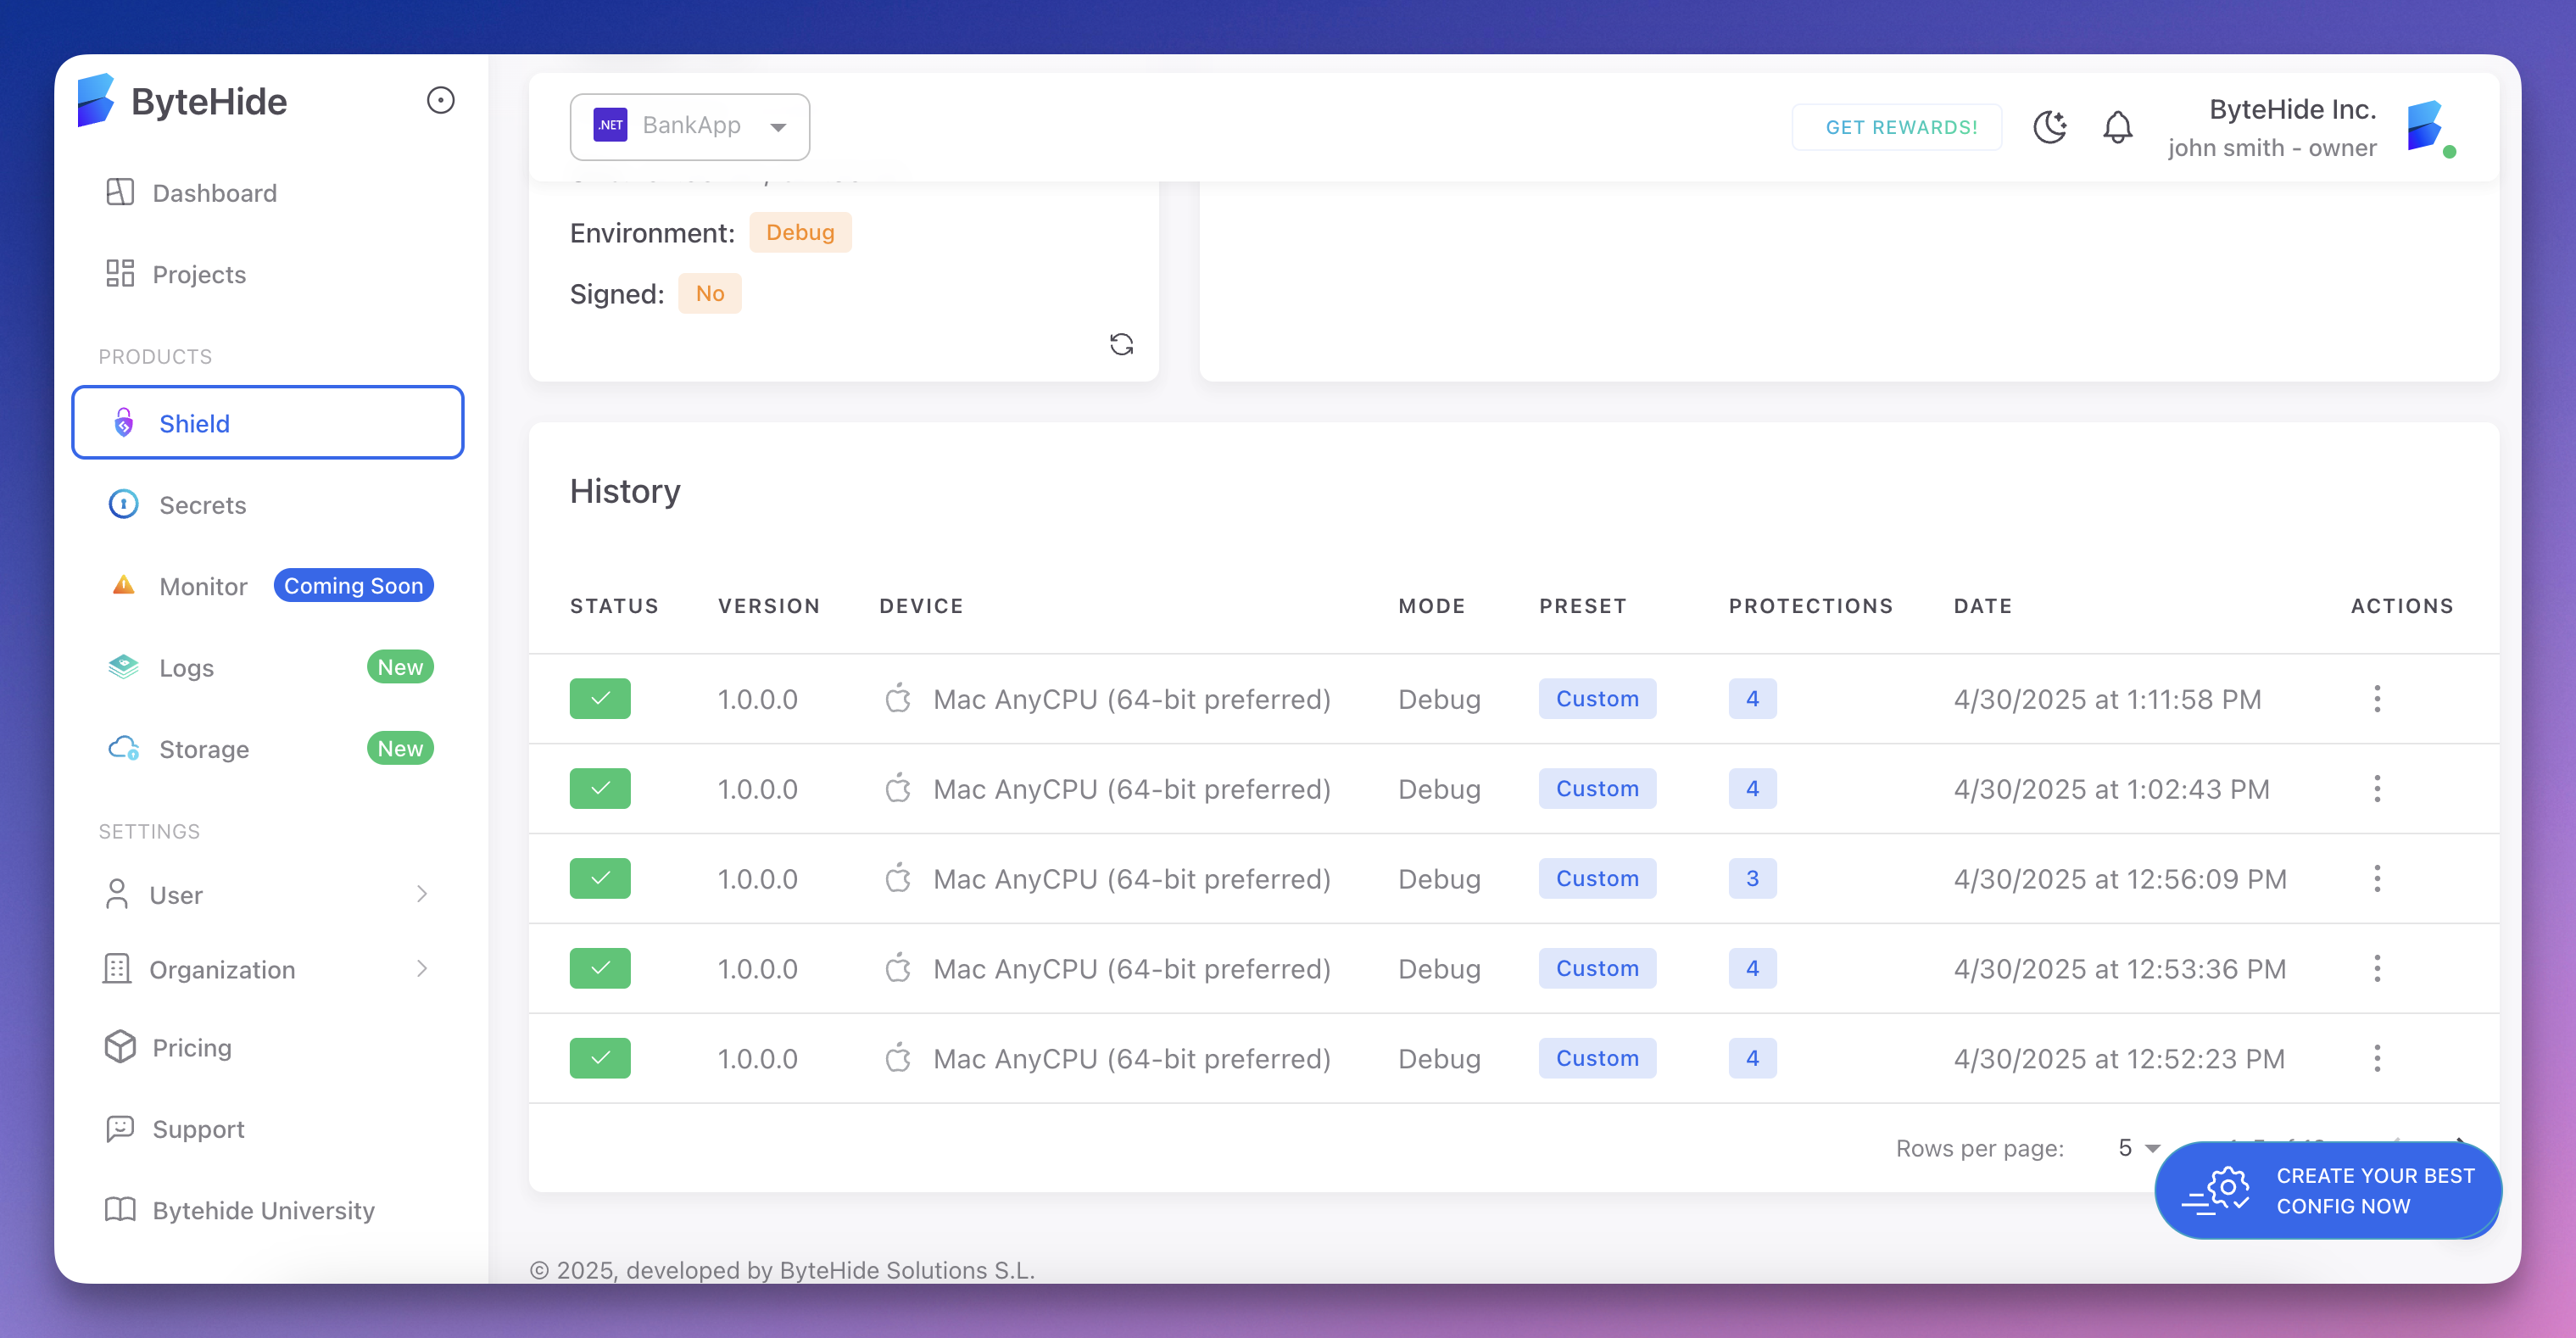Click the refresh icon in application card
The width and height of the screenshot is (2576, 1338).
click(1121, 344)
